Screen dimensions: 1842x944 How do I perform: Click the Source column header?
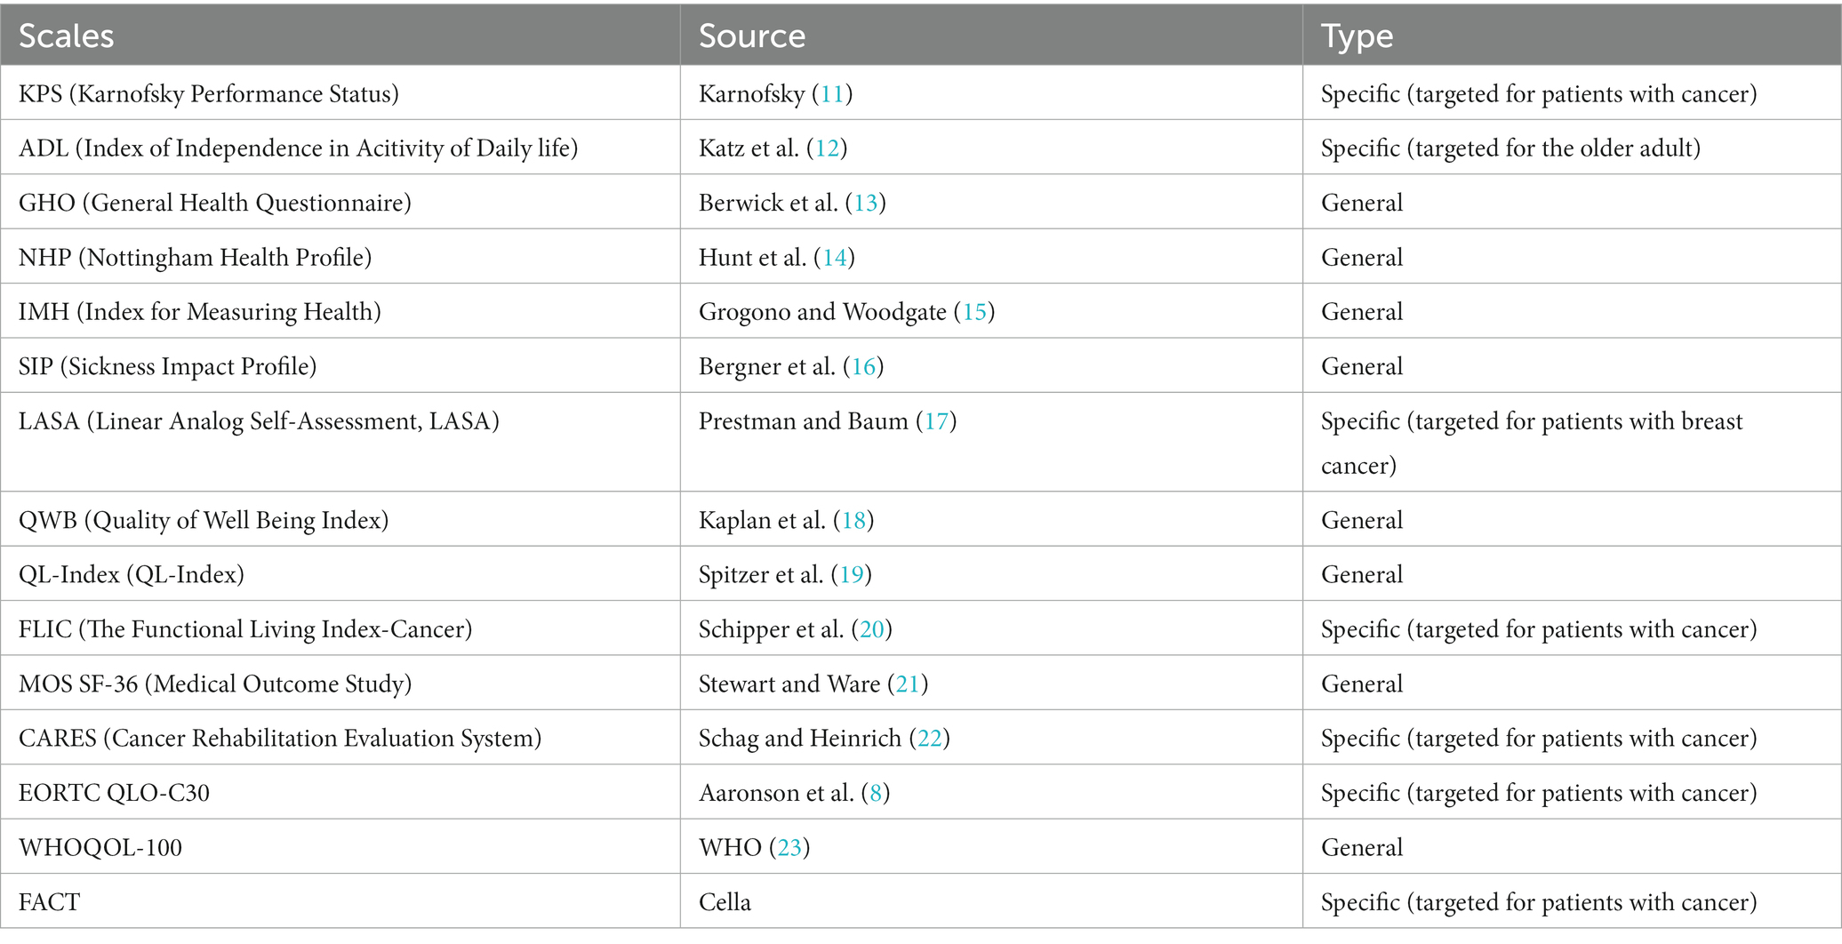coord(992,35)
